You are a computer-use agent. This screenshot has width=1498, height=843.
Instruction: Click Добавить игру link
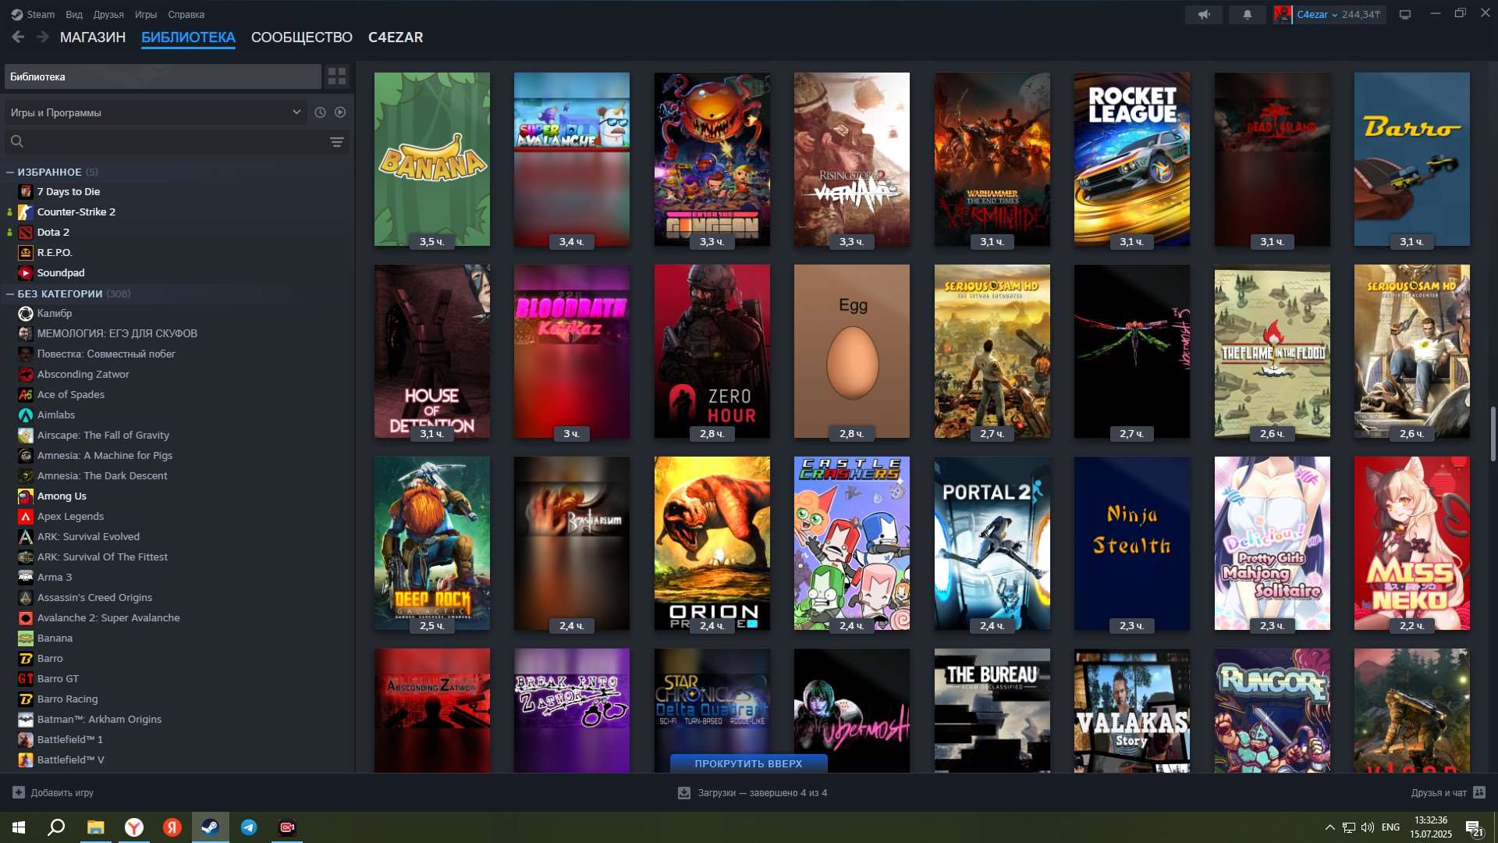[62, 792]
